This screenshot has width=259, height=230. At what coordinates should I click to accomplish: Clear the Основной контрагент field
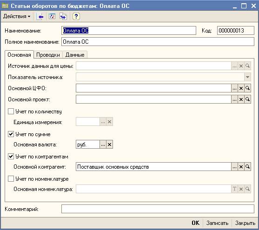(x=241, y=167)
